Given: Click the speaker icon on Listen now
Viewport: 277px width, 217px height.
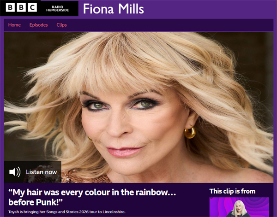Looking at the screenshot, I should [x=15, y=172].
